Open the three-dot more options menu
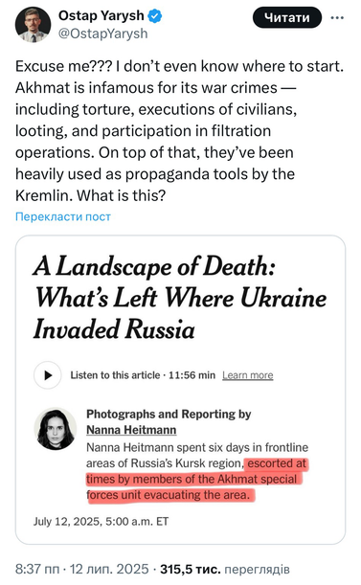Screen dimensions: 361x585 click(337, 17)
